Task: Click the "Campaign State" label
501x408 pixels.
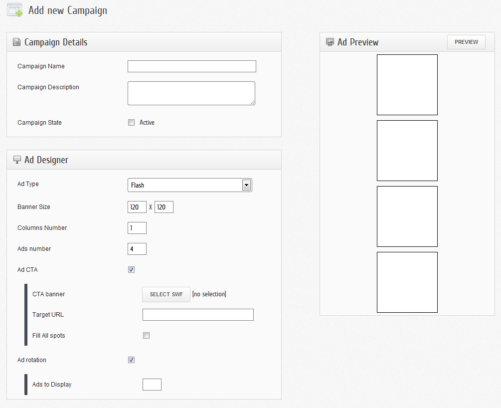Action: pyautogui.click(x=39, y=123)
